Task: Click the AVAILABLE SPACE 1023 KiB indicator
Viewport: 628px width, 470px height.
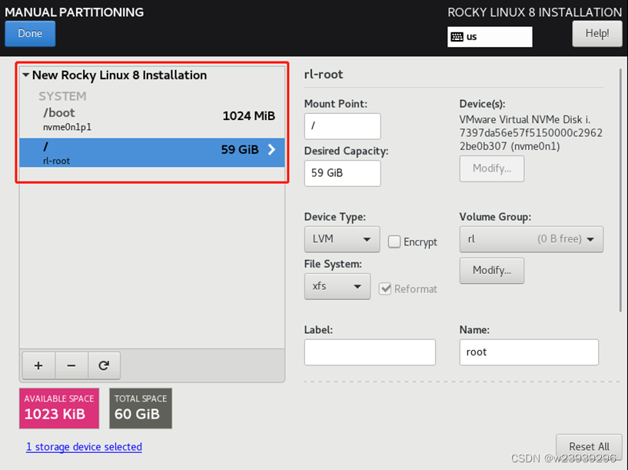Action: tap(59, 408)
